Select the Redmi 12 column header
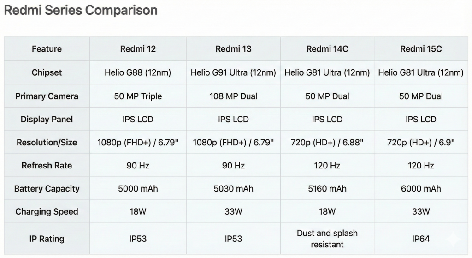This screenshot has height=258, width=472. (x=138, y=49)
